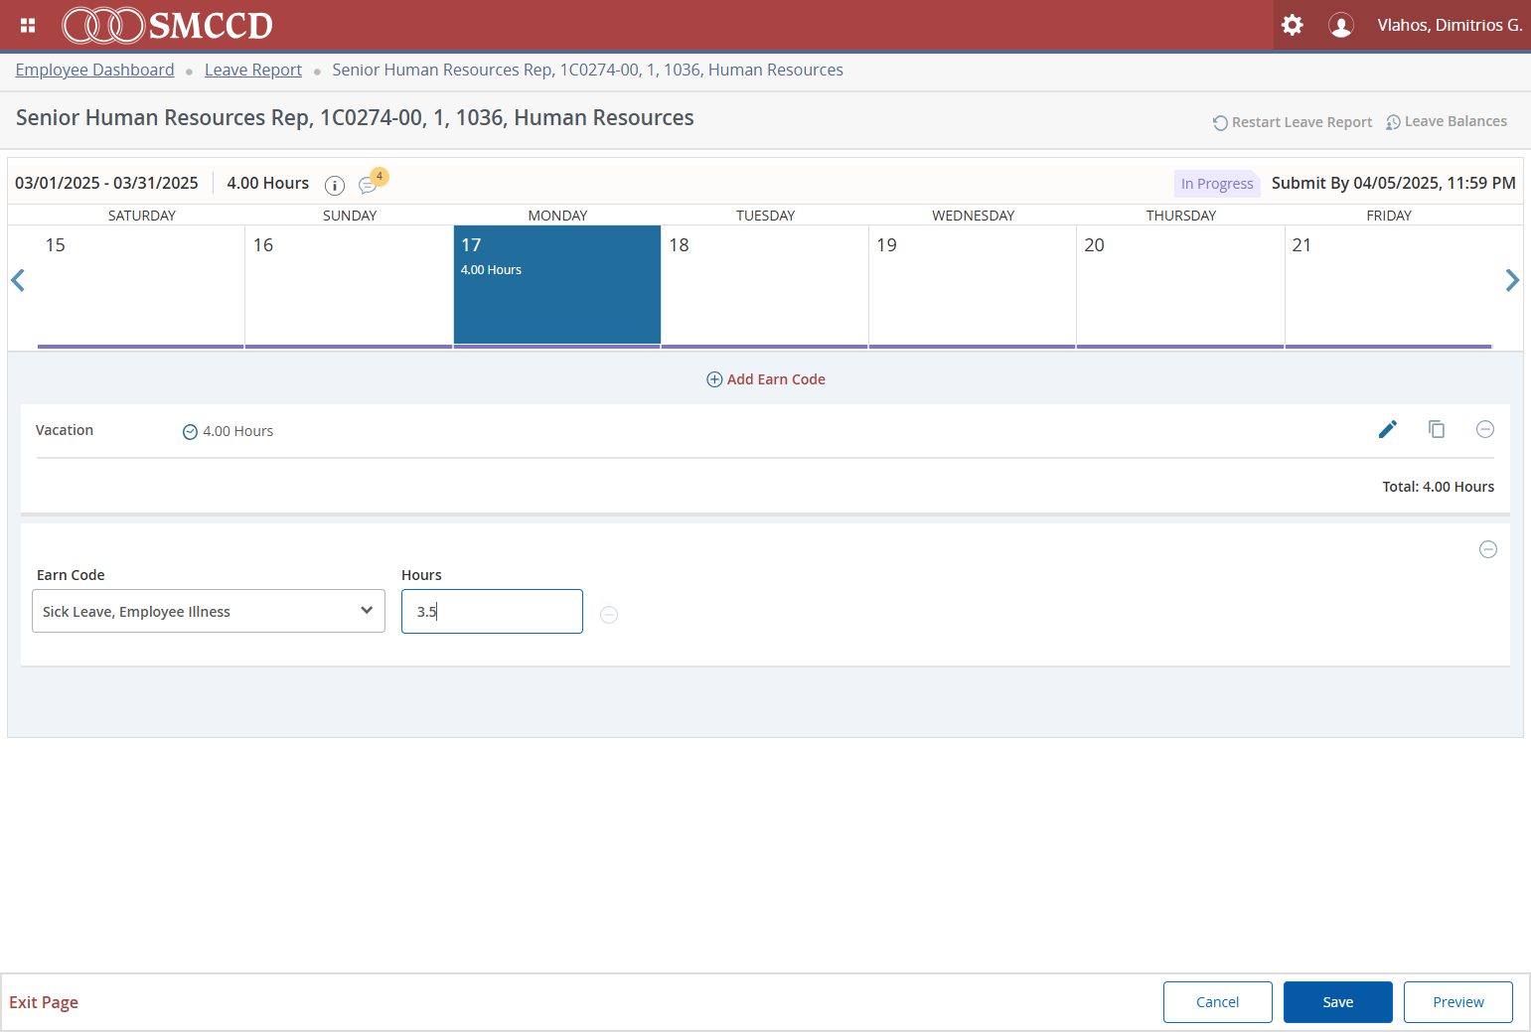This screenshot has width=1531, height=1032.
Task: Click the Save button
Action: 1338,1002
